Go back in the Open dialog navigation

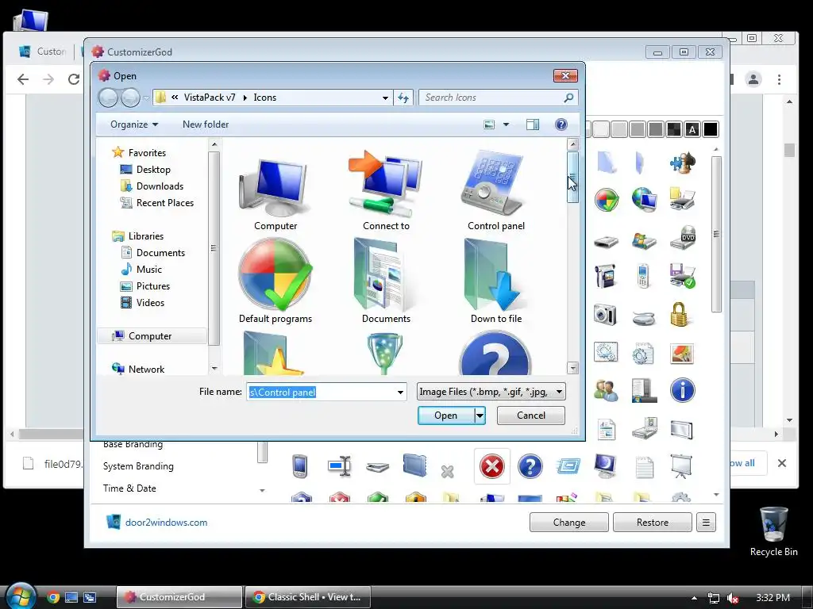[108, 98]
